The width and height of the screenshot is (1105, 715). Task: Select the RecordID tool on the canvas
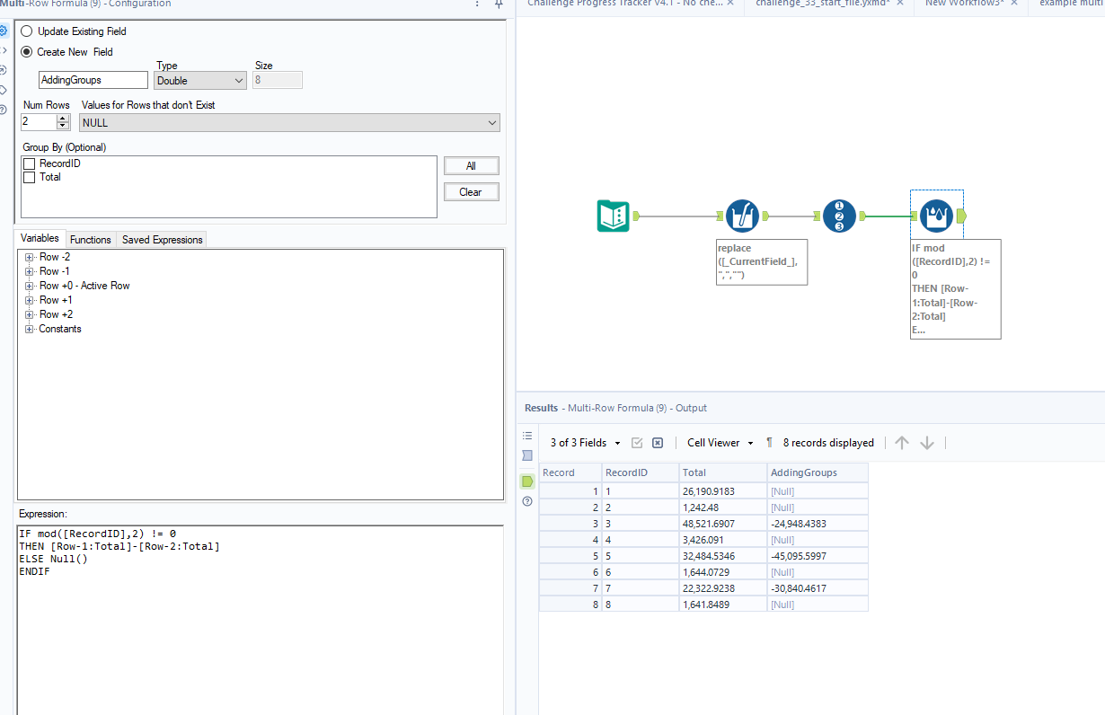point(839,216)
